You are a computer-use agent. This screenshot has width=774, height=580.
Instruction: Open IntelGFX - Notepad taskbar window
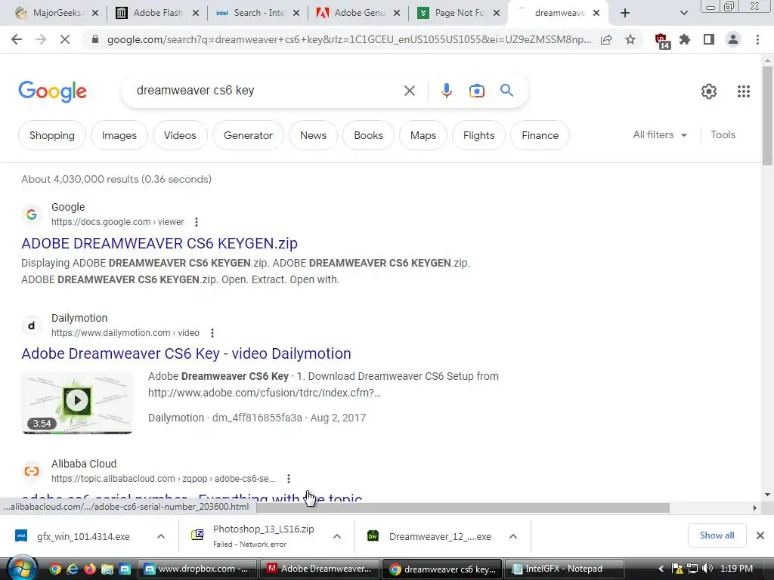click(x=564, y=569)
